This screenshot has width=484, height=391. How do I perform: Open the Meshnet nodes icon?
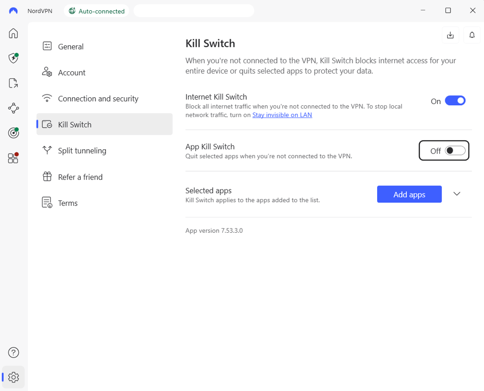pyautogui.click(x=13, y=108)
